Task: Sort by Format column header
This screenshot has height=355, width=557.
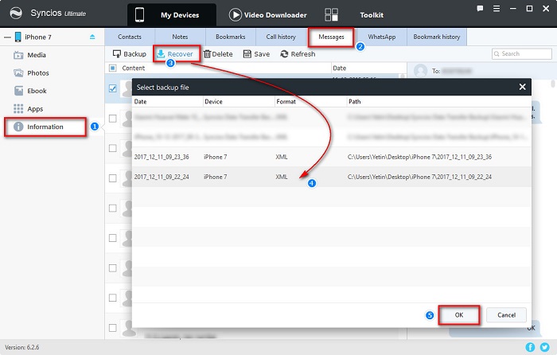Action: tap(311, 102)
